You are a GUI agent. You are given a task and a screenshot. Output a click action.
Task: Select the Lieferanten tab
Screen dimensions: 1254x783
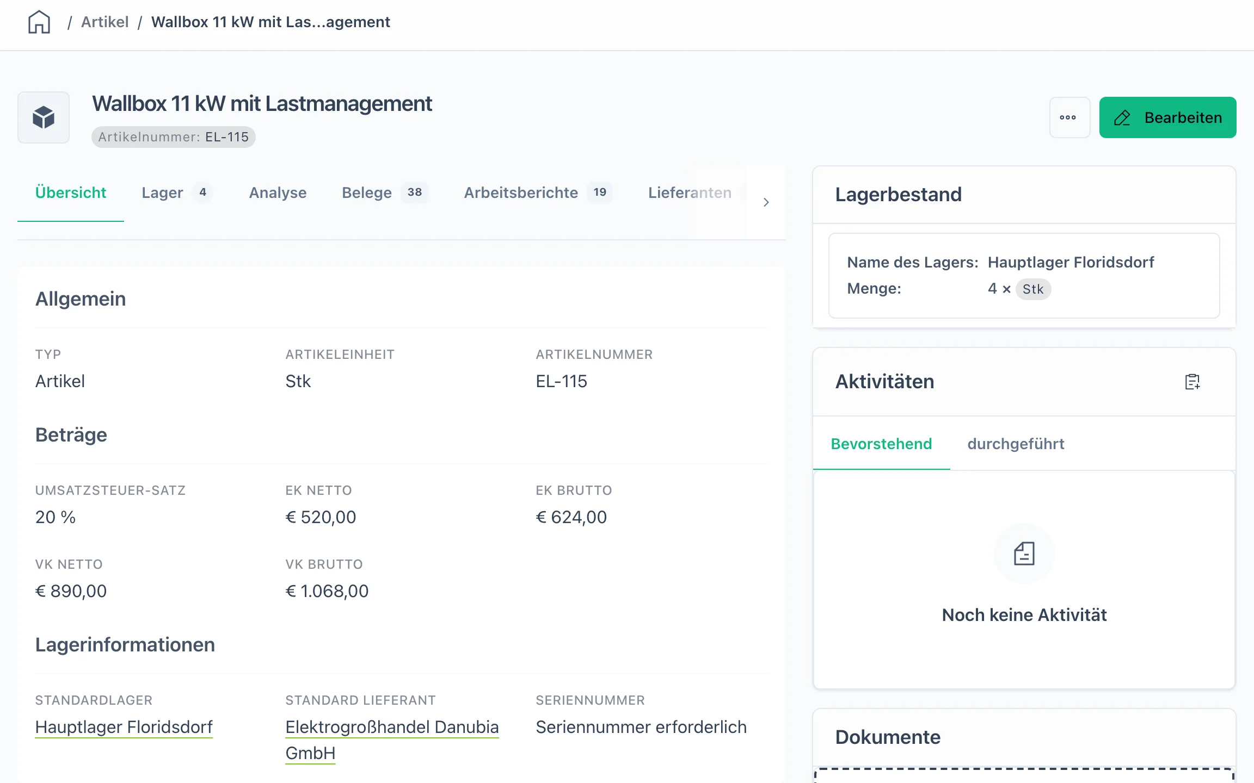(x=690, y=192)
